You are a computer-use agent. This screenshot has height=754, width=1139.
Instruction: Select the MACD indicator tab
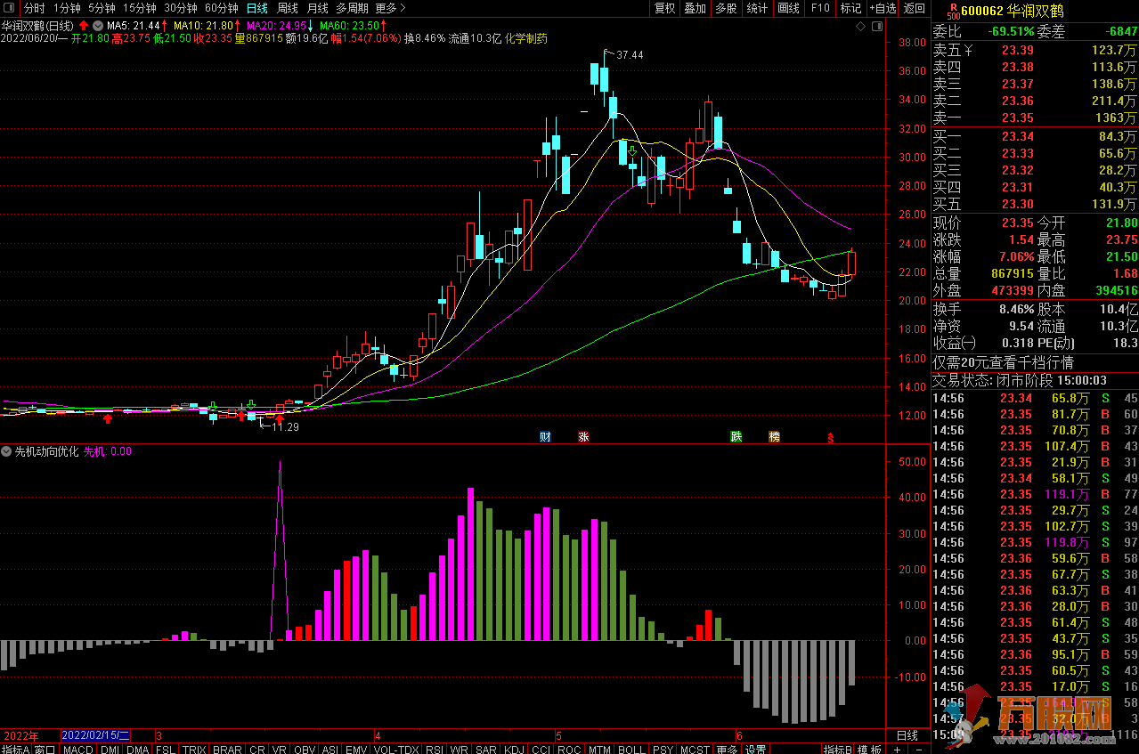[x=78, y=749]
